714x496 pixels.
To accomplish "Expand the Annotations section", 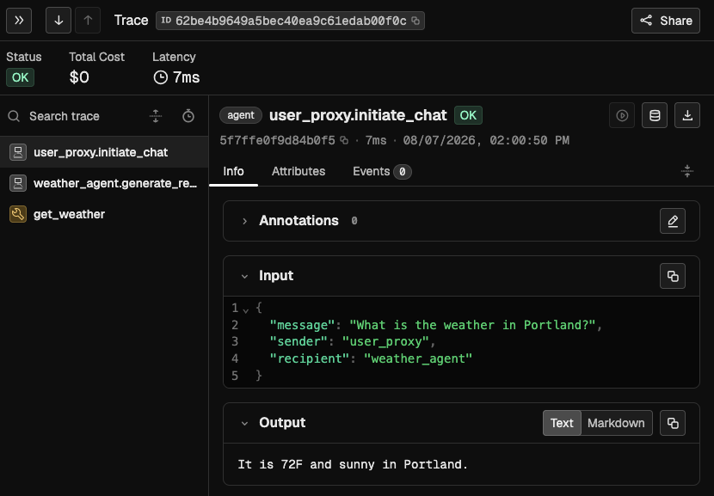I will click(x=244, y=221).
